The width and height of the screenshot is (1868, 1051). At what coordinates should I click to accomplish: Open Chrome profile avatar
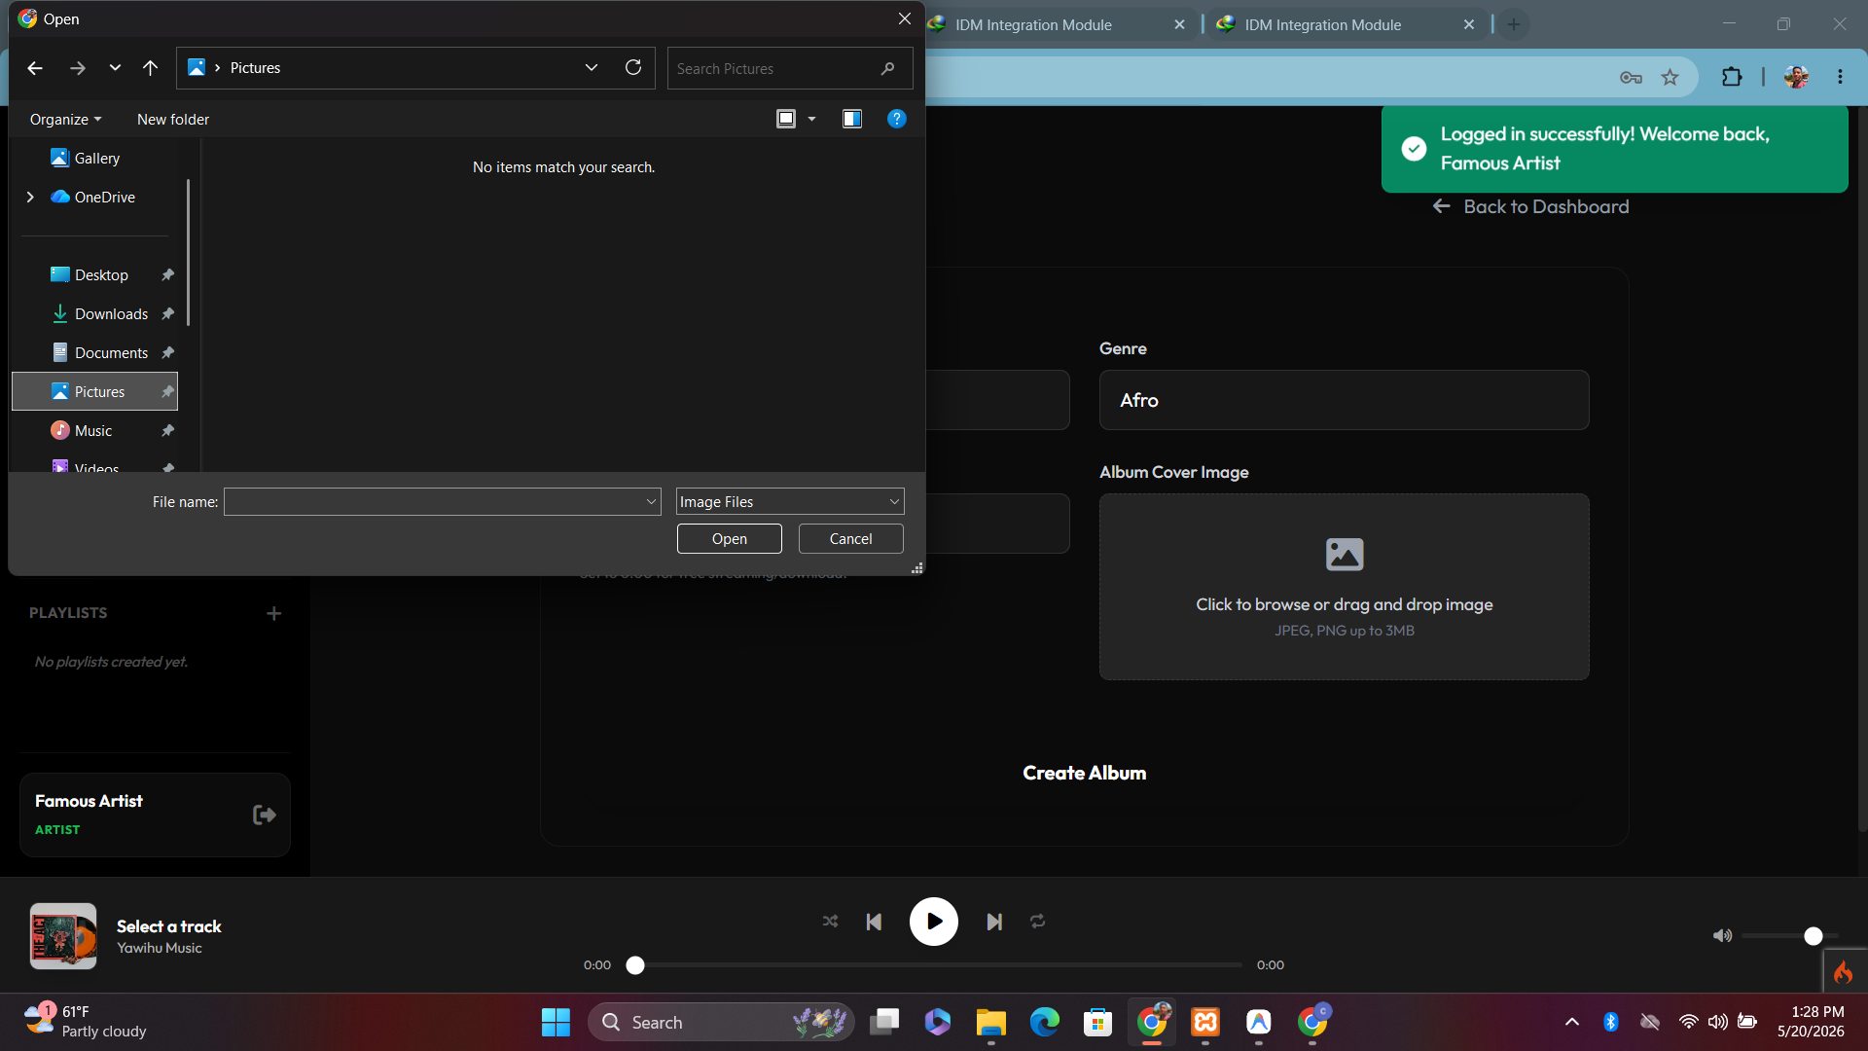[x=1796, y=77]
